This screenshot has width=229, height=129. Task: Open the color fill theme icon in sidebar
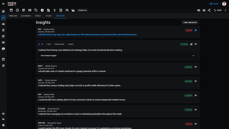3,119
